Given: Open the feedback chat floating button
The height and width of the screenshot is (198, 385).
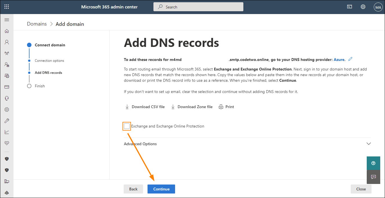Looking at the screenshot, I should 373,177.
